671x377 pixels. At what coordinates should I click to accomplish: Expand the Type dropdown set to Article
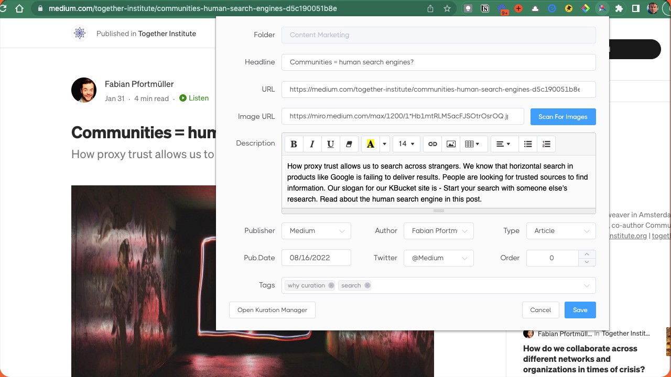[560, 231]
